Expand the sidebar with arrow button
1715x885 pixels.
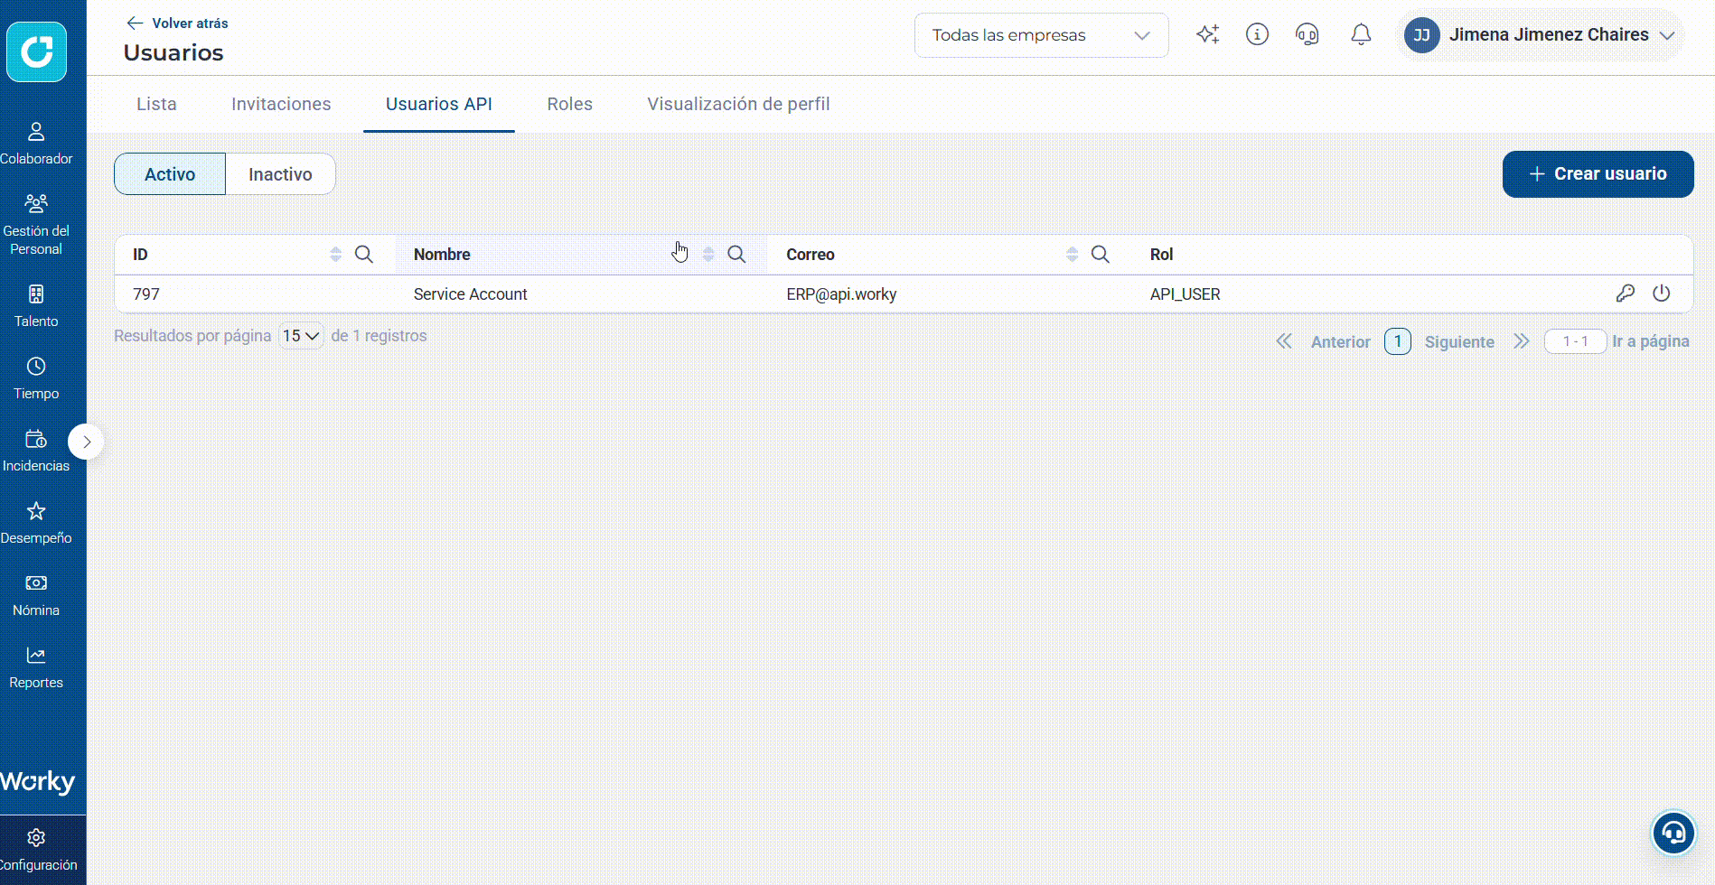pyautogui.click(x=87, y=442)
